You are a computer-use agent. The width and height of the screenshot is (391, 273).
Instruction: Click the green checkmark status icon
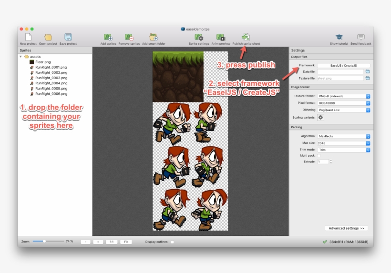(x=325, y=242)
